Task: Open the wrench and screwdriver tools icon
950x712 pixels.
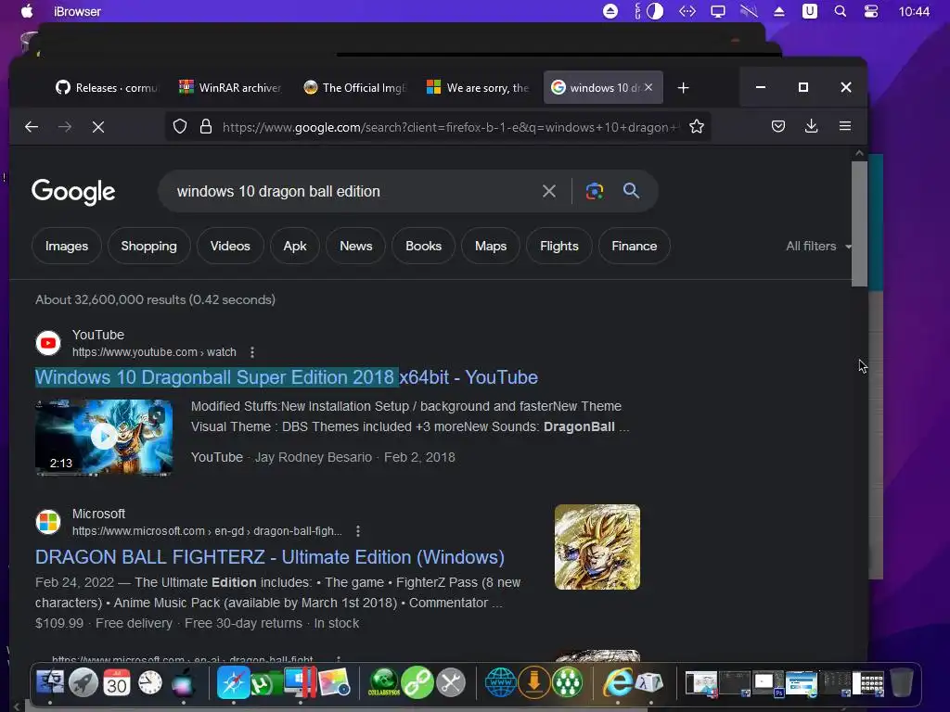Action: point(451,683)
